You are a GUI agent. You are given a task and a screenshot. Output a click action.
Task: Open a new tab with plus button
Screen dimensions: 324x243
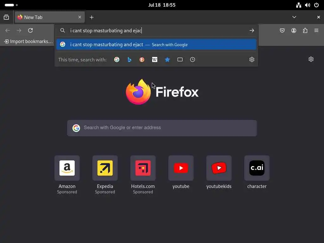tap(91, 17)
